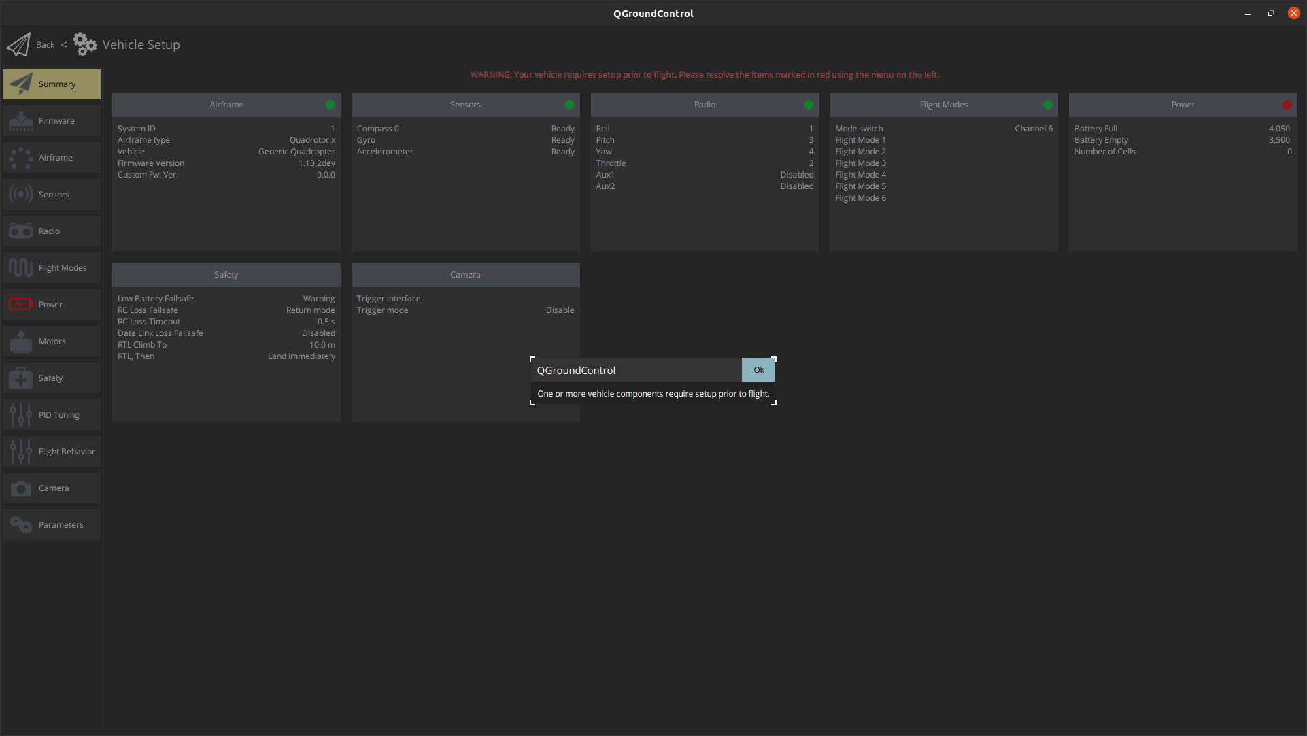Click the Parameters gears icon
The height and width of the screenshot is (736, 1307).
click(x=21, y=524)
